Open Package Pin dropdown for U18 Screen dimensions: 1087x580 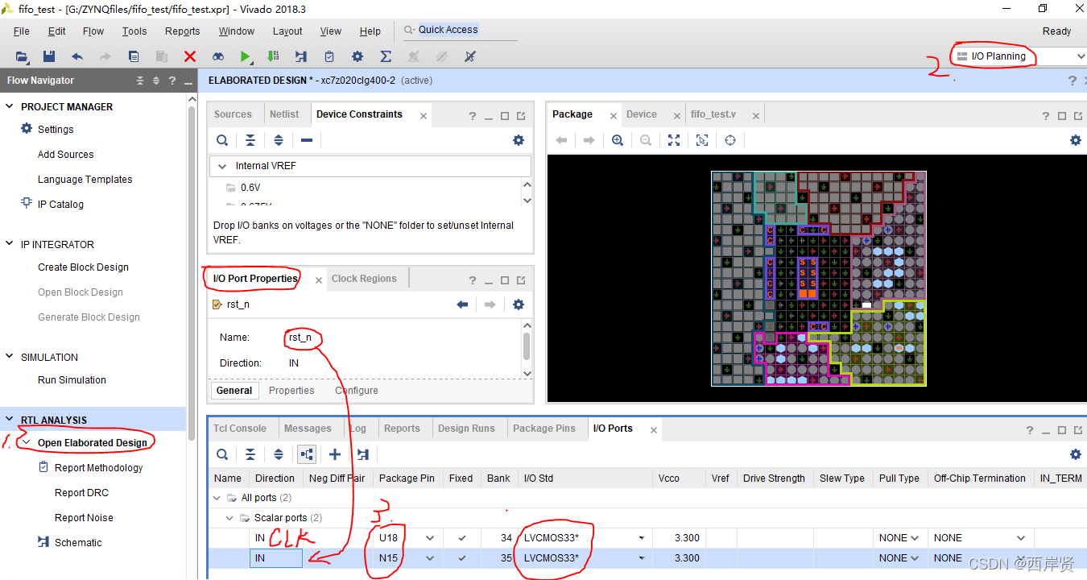(x=430, y=538)
